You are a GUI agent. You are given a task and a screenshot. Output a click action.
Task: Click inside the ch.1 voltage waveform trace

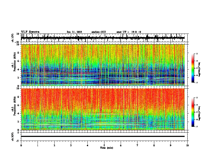click(x=103, y=38)
